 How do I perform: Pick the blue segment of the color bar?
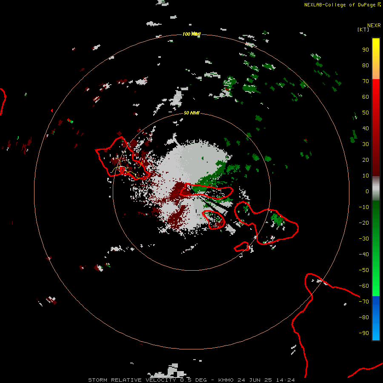coord(376,318)
